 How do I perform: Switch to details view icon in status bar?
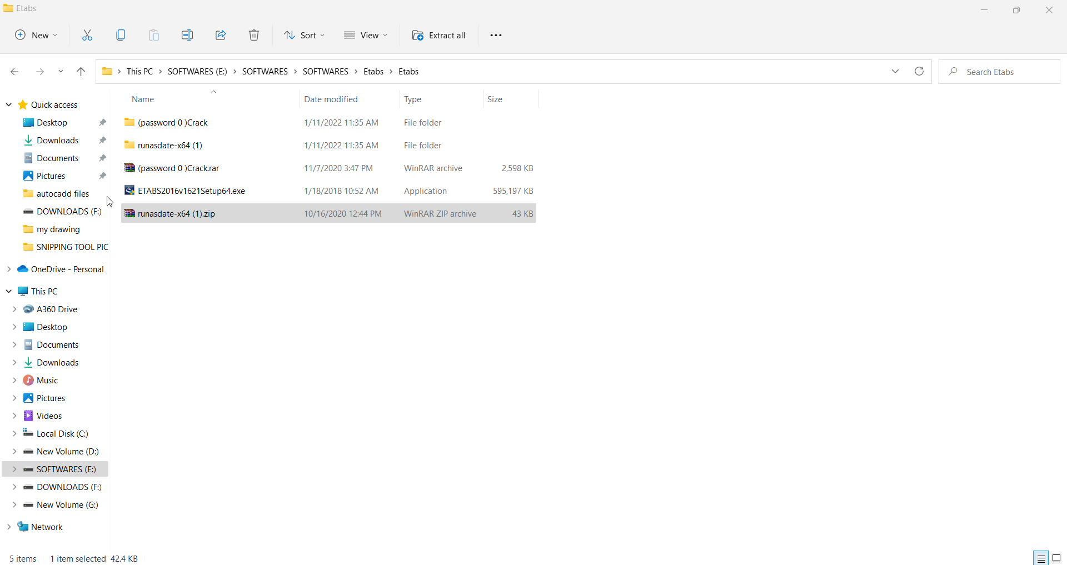(x=1041, y=558)
